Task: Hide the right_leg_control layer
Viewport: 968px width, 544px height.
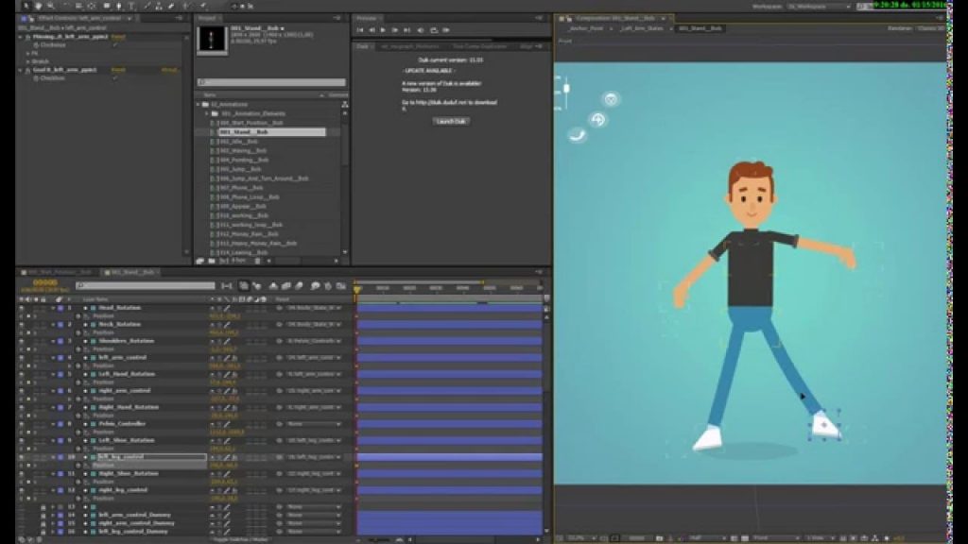Action: 22,490
